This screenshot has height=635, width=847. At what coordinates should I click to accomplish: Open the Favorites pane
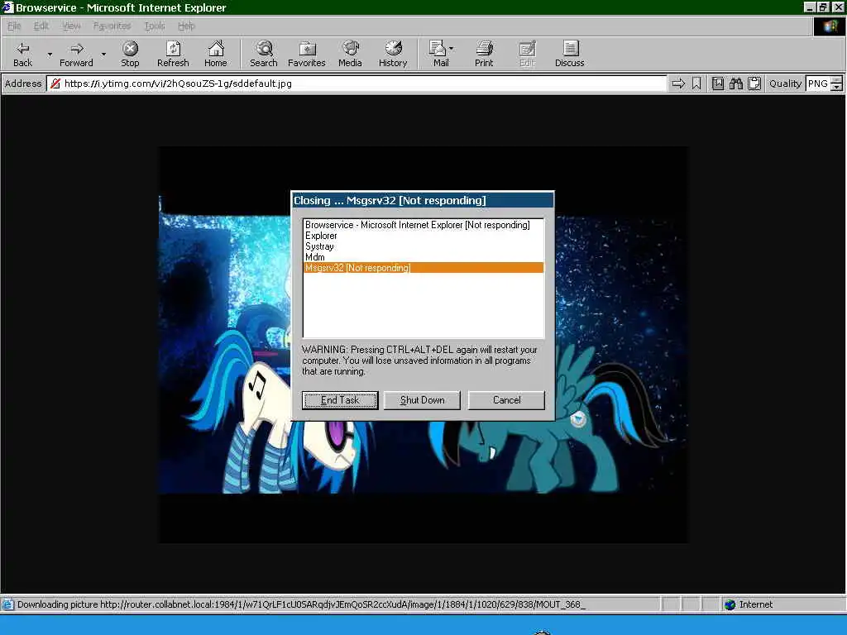click(x=306, y=54)
